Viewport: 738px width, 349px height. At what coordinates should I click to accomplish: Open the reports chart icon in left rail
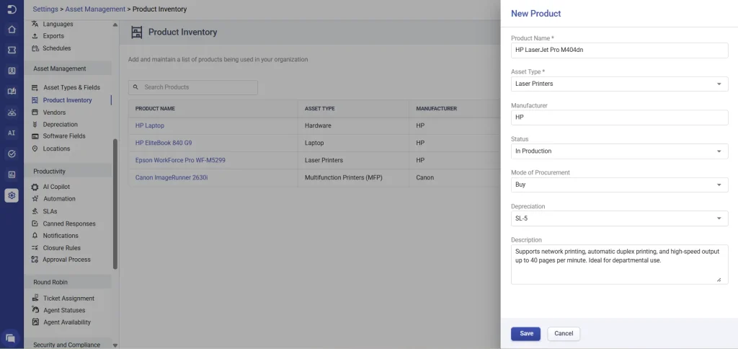(x=12, y=174)
